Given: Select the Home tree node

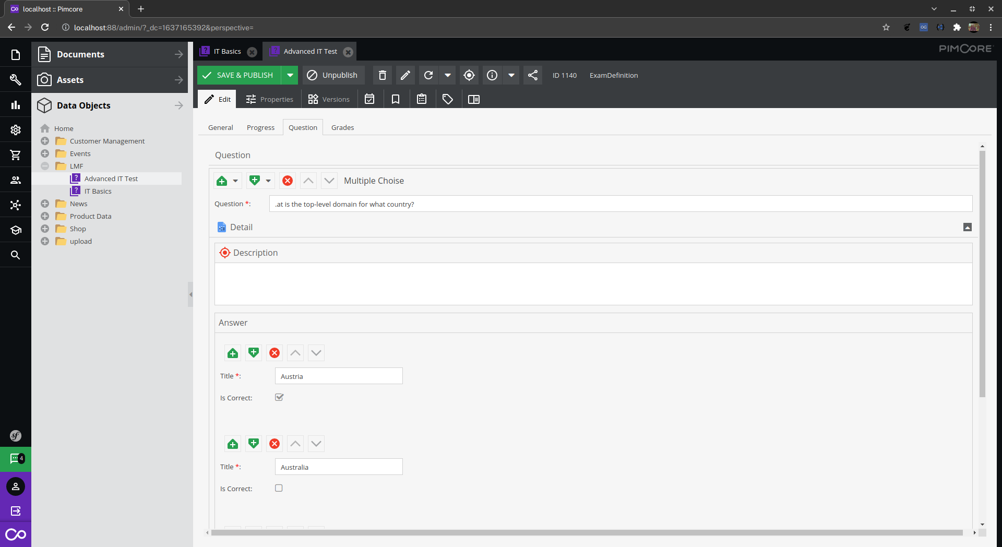Looking at the screenshot, I should (64, 128).
